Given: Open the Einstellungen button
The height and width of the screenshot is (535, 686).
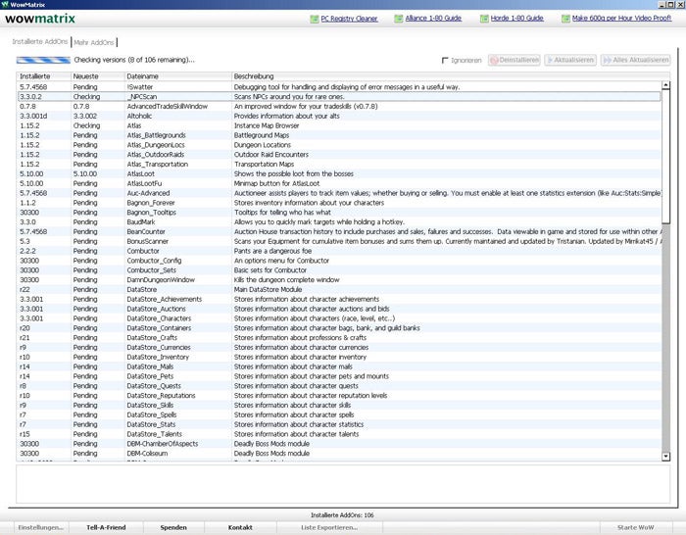Looking at the screenshot, I should [x=41, y=527].
